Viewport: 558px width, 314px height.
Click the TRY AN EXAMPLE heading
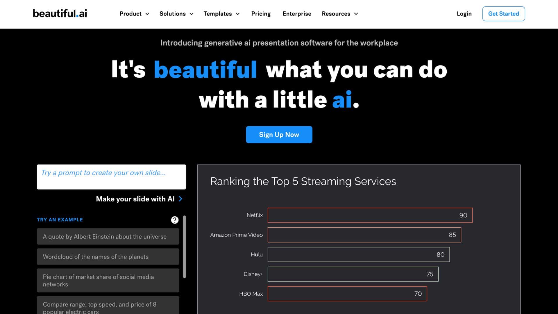click(x=60, y=220)
